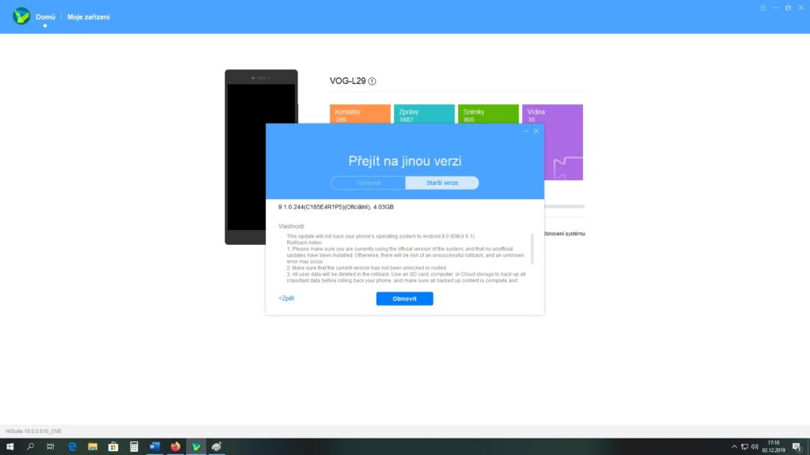Screen dimensions: 810x455
Task: Open the Videa tile
Action: (x=552, y=142)
